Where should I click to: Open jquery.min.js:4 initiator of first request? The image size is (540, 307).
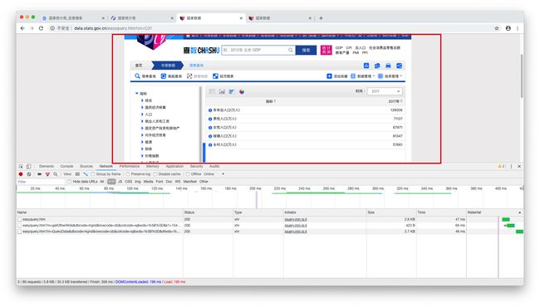(x=296, y=219)
